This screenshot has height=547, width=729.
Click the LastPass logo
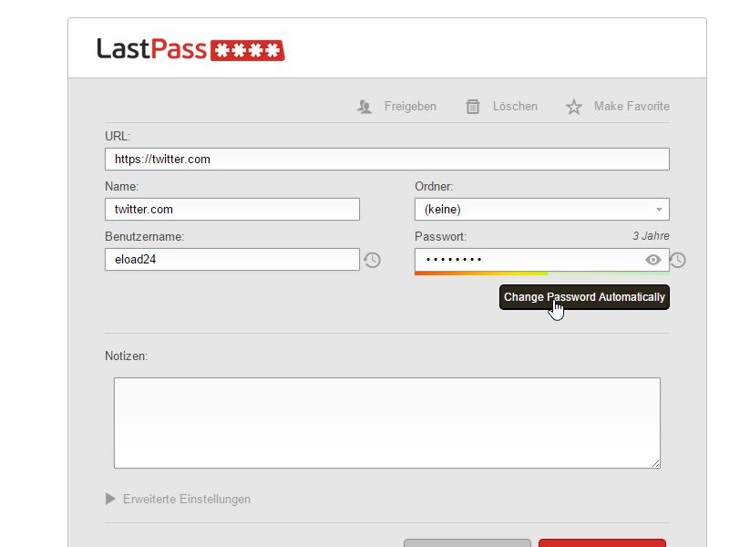(x=190, y=49)
